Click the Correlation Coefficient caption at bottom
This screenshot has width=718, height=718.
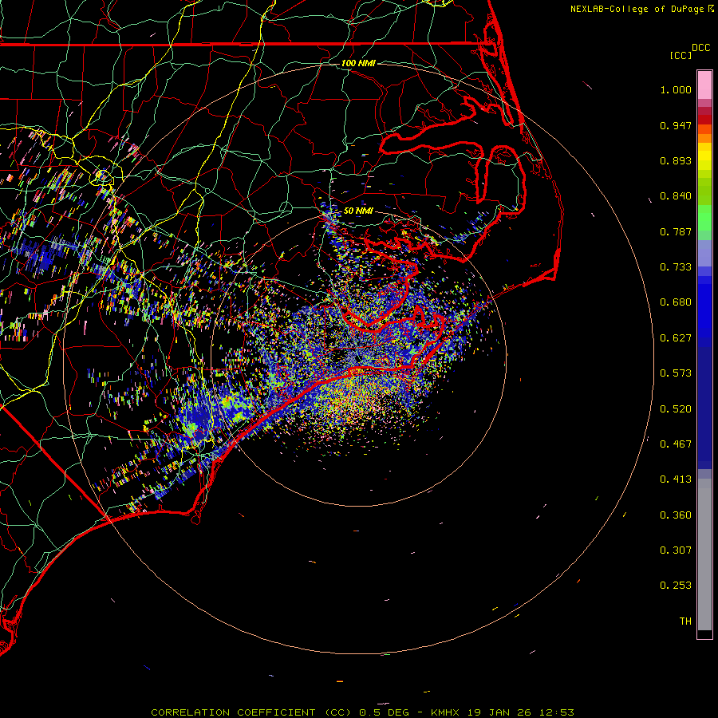pos(362,712)
